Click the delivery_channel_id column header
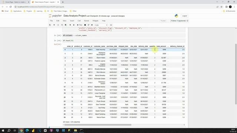237x133 pixels. tap(177, 46)
